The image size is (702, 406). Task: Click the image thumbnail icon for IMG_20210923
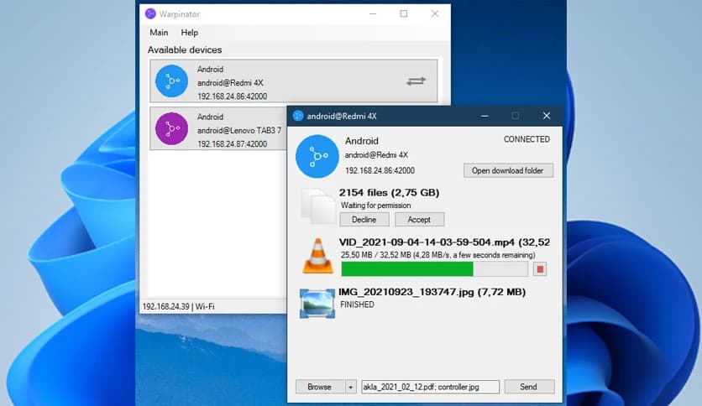(x=317, y=304)
